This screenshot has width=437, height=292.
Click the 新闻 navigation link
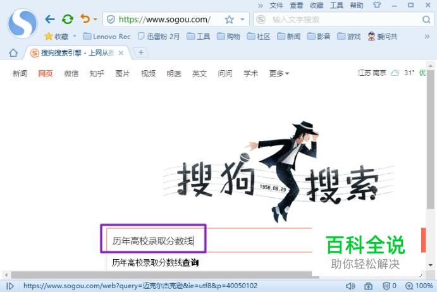coord(20,73)
